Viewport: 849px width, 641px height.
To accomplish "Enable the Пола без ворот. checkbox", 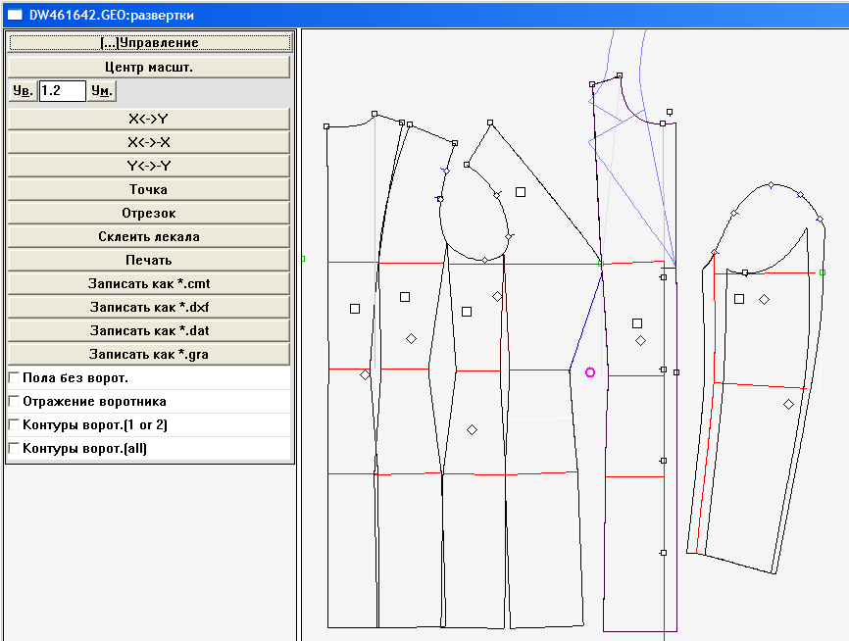I will pos(15,377).
